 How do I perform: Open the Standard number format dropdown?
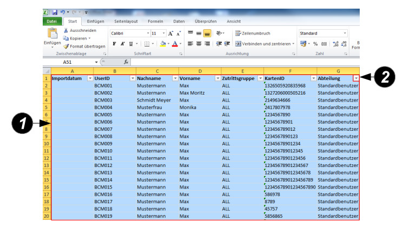[345, 33]
